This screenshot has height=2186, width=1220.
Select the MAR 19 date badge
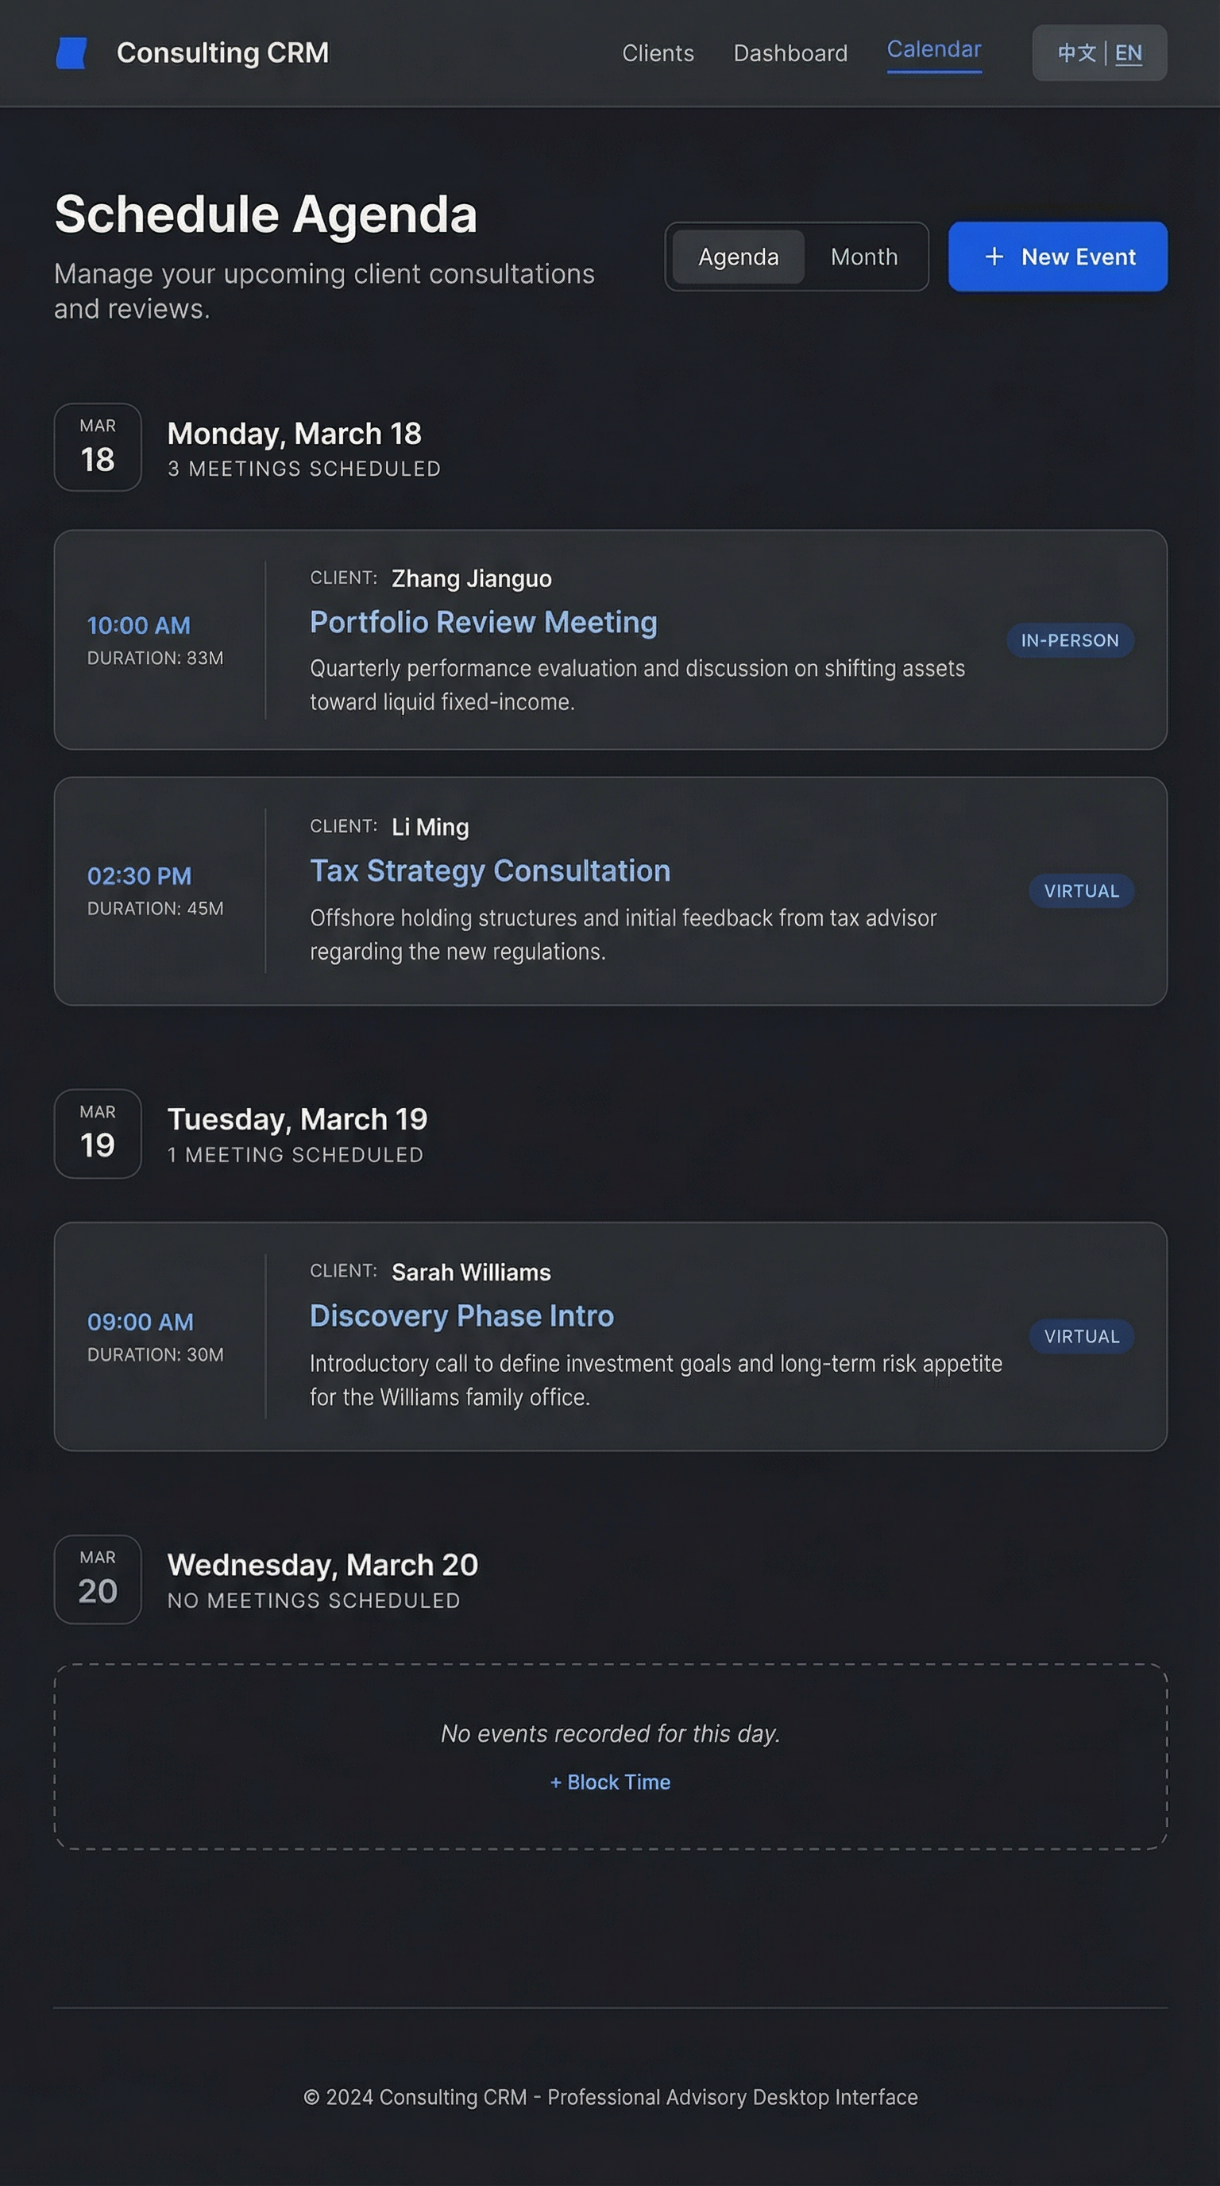(x=97, y=1134)
